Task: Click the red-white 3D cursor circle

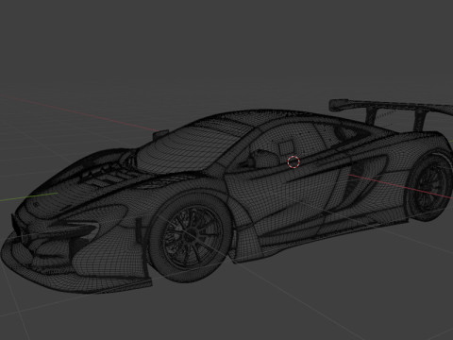Action: pos(294,162)
